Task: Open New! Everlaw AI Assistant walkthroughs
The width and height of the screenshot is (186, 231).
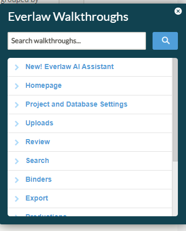Action: pyautogui.click(x=69, y=67)
